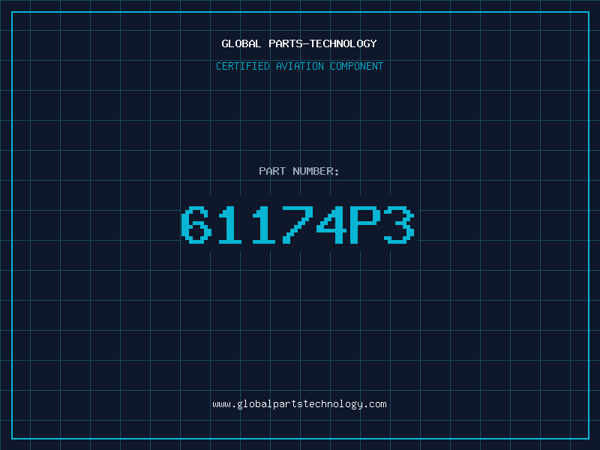This screenshot has height=450, width=600.
Task: Click the first digit 1 after the 6
Action: click(230, 225)
